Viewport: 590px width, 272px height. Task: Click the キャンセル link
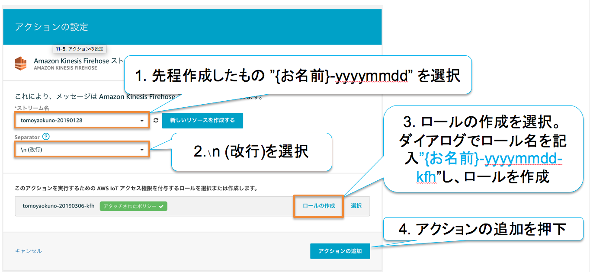tap(29, 251)
